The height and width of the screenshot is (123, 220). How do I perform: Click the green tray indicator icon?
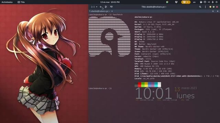167,2
